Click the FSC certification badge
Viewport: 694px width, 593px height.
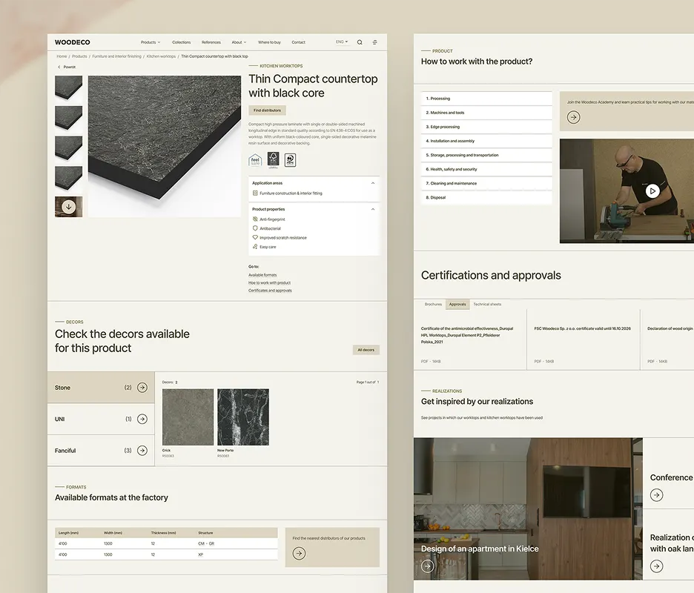273,160
